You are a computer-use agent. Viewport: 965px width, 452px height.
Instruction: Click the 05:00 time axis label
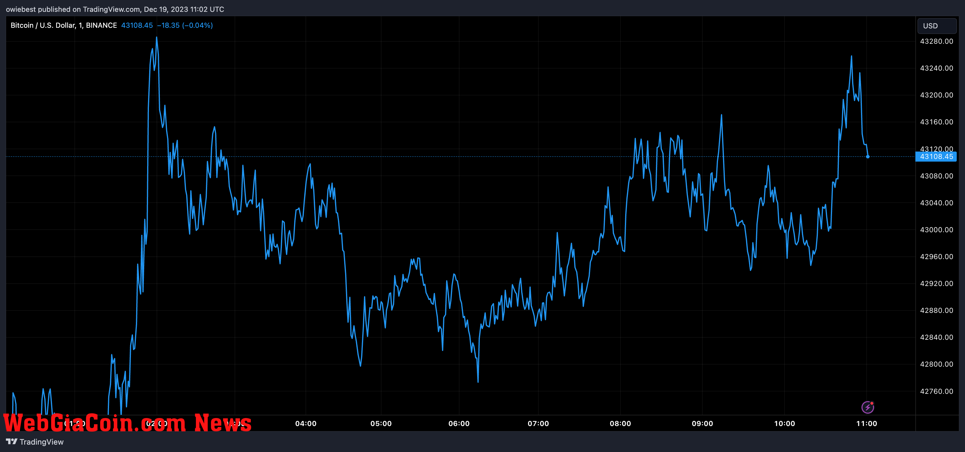click(381, 424)
